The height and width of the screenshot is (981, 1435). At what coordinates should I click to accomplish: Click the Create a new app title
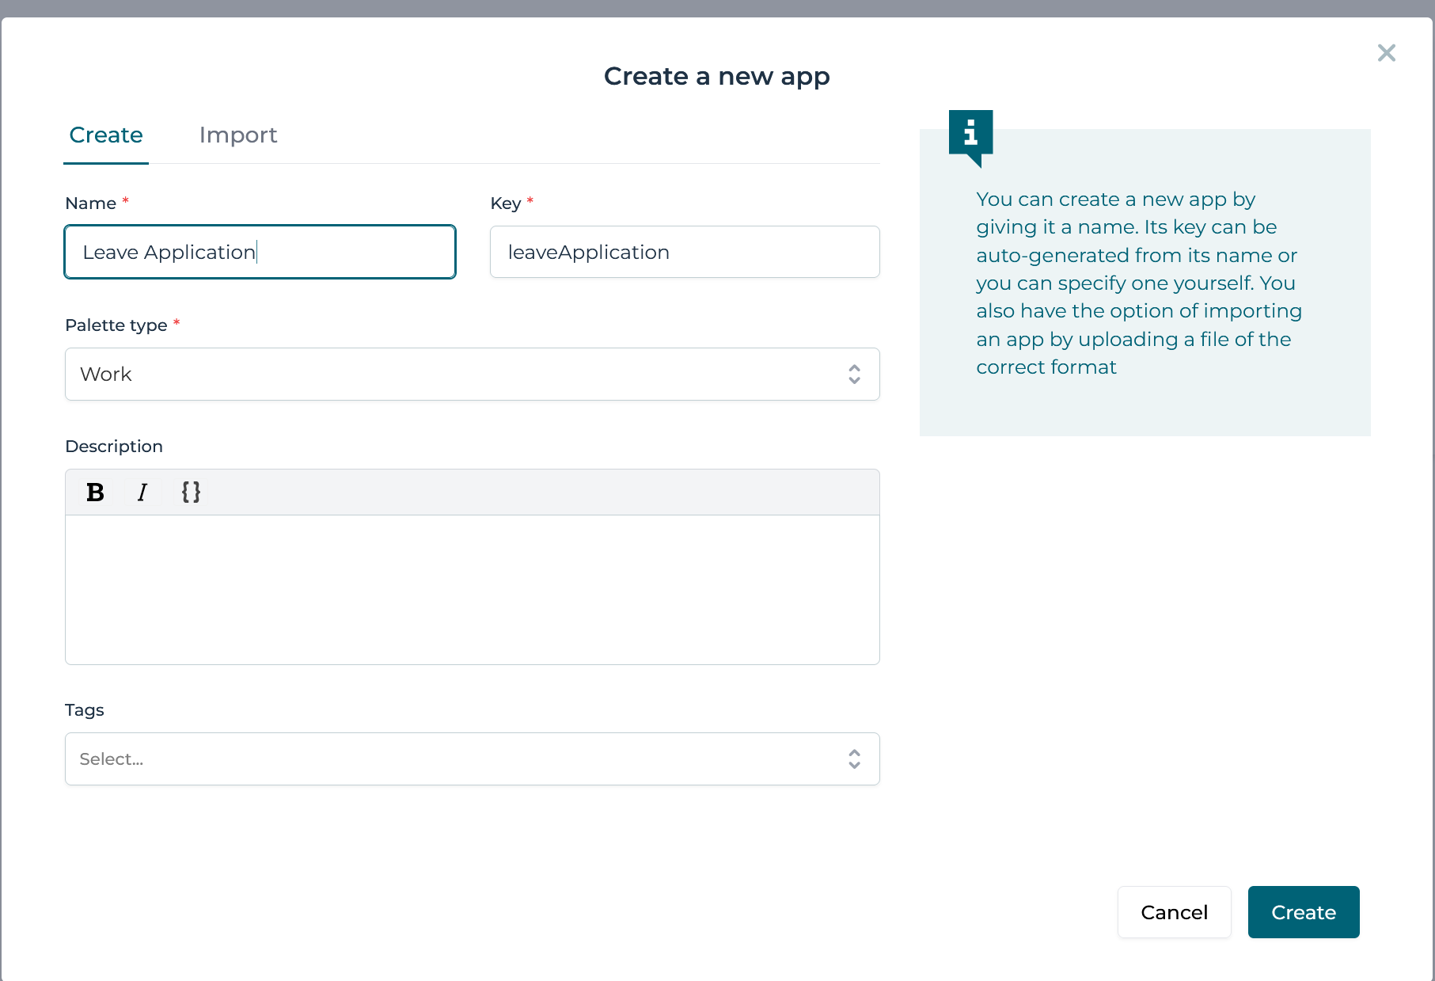[x=717, y=76]
